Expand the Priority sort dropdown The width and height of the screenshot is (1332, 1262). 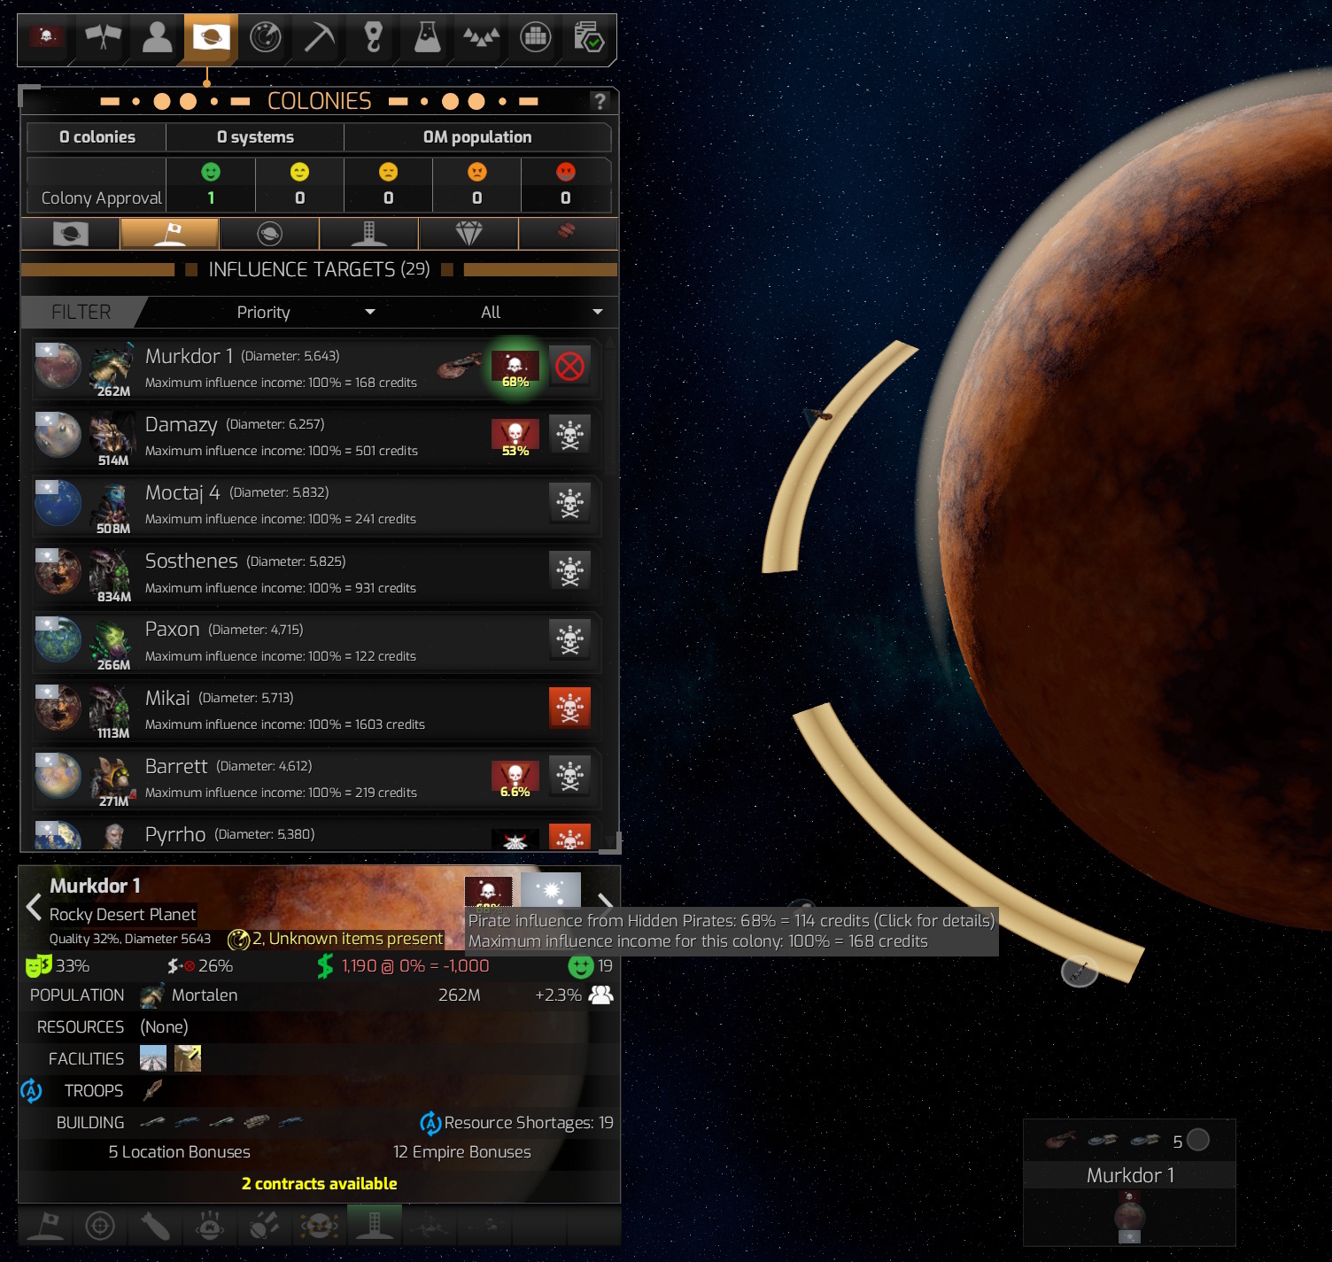tap(306, 312)
